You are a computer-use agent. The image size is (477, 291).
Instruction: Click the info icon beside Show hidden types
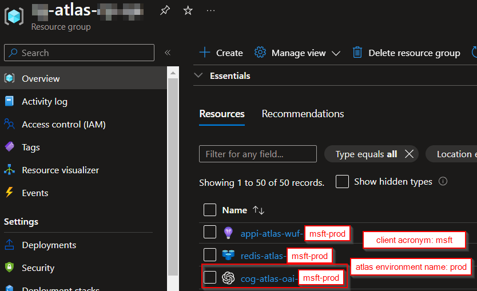coord(443,181)
